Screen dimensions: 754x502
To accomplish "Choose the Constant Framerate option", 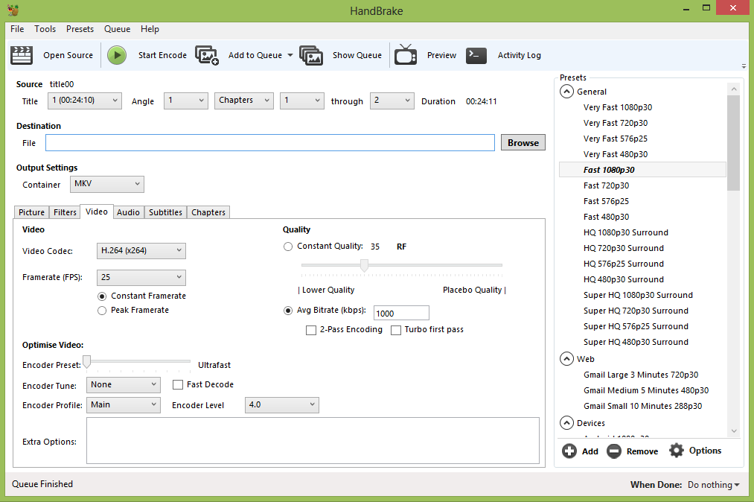I will coord(102,296).
